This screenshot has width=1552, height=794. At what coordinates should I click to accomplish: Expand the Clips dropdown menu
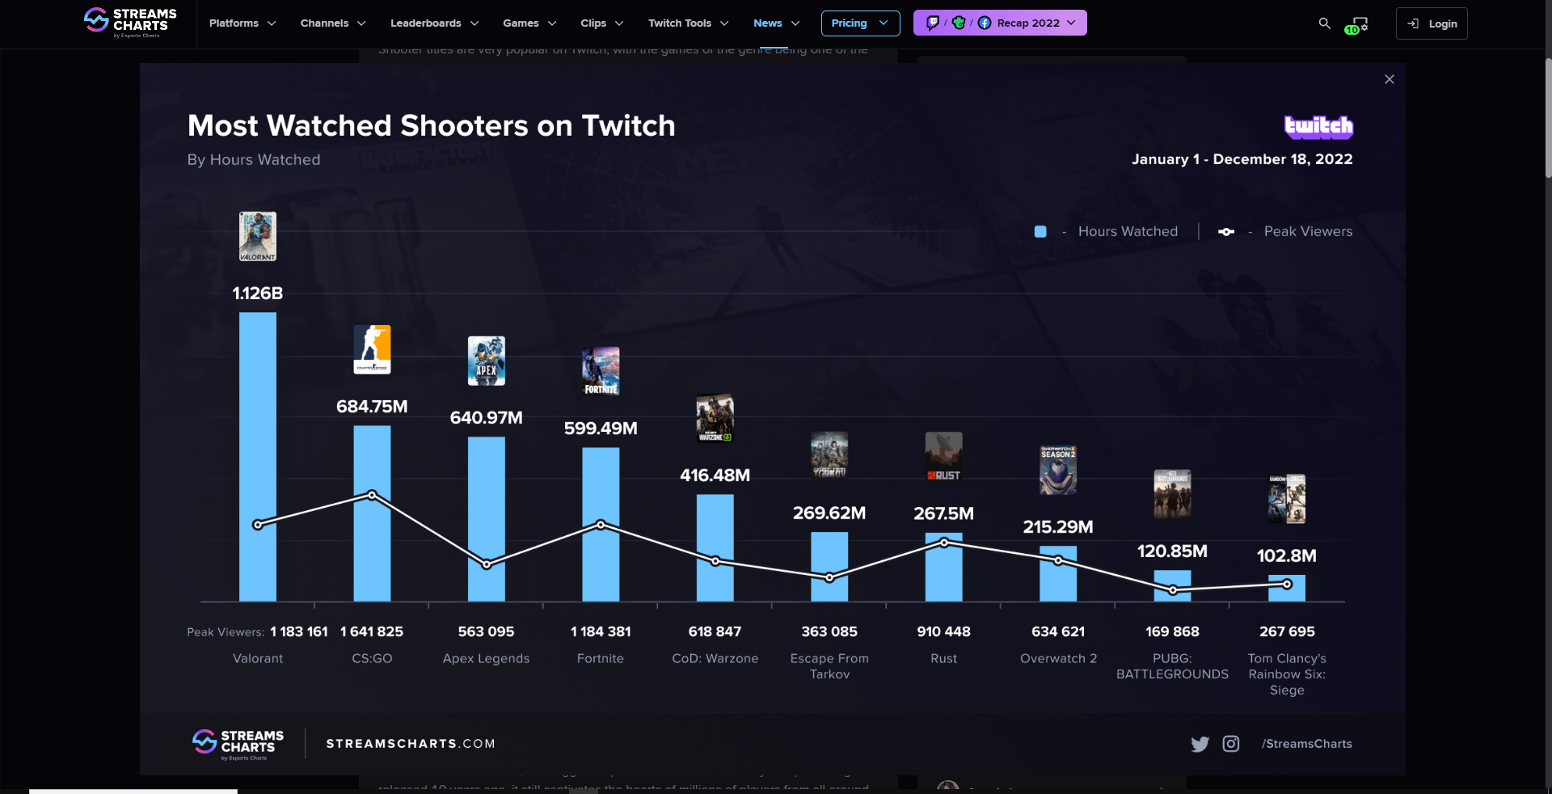(602, 23)
